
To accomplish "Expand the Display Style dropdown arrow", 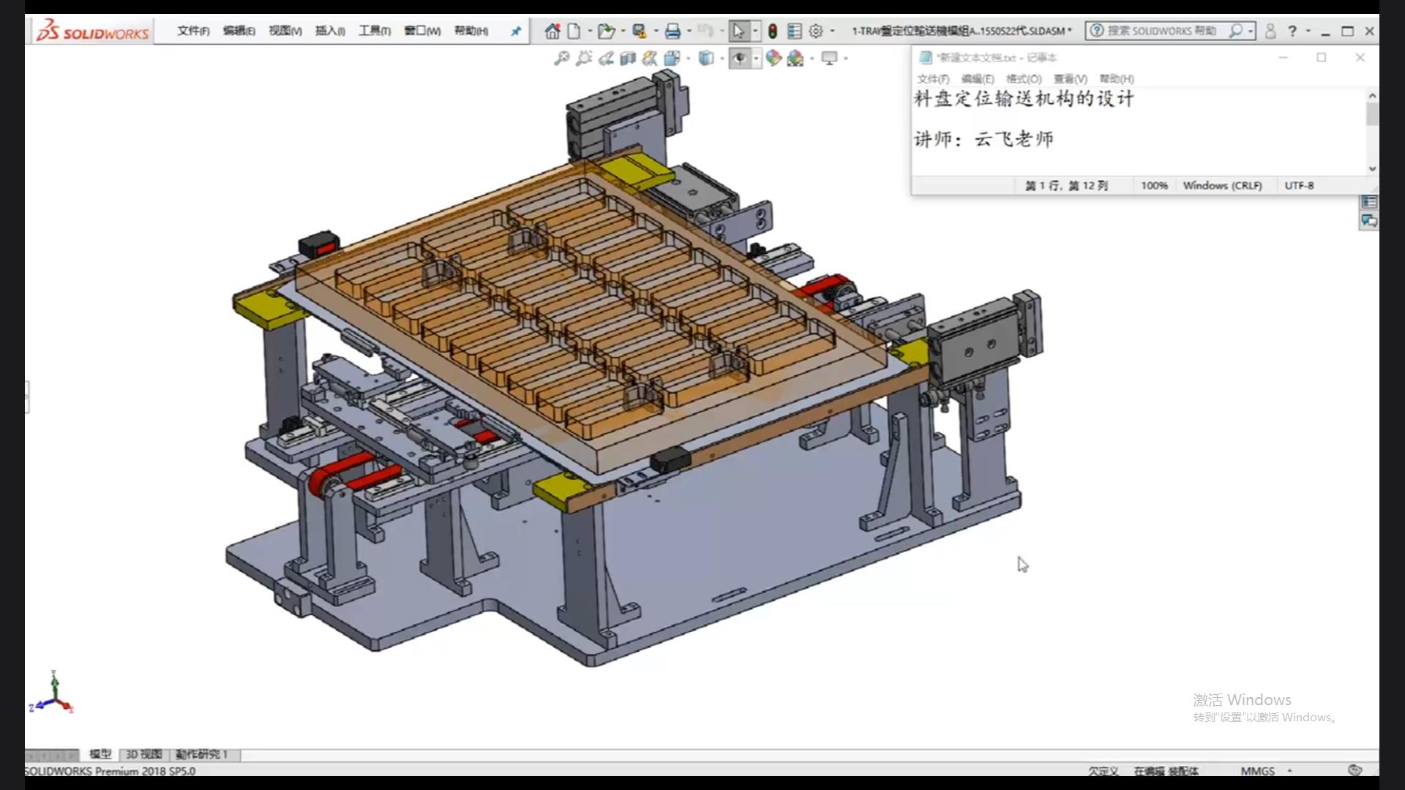I will coord(722,58).
